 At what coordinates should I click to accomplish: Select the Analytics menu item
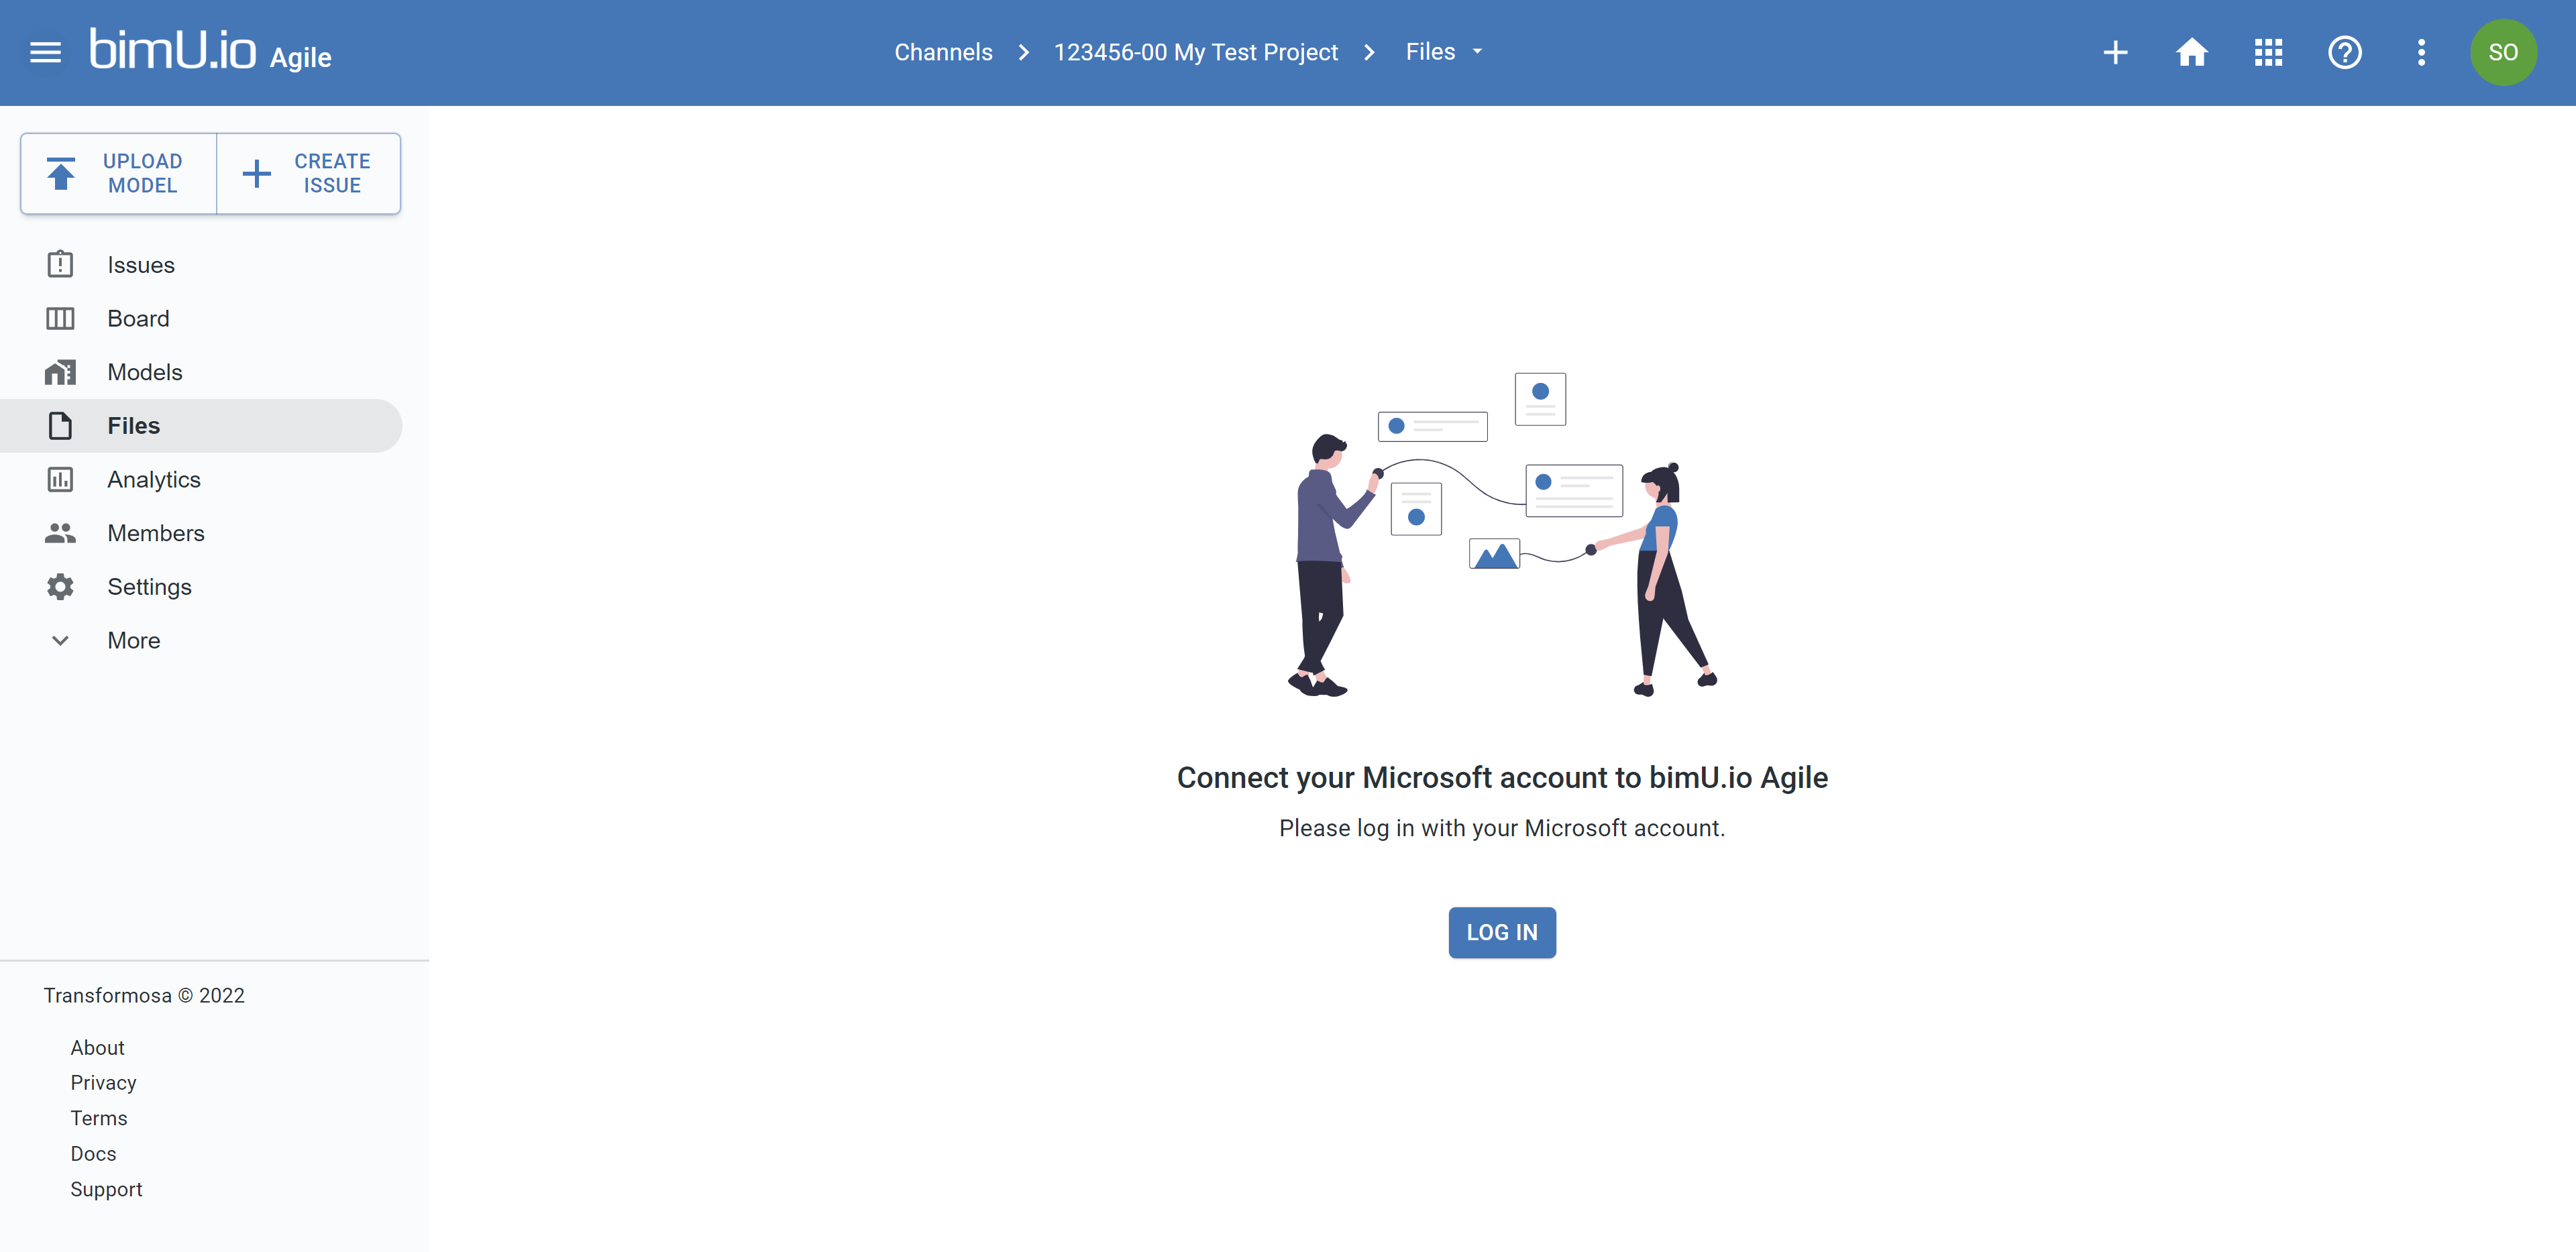click(201, 479)
